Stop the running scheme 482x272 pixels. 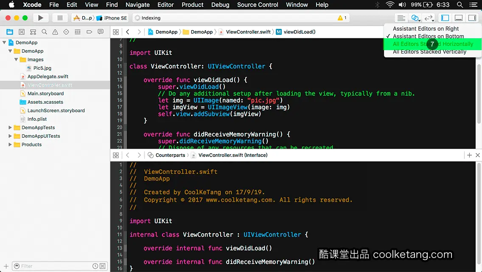60,18
